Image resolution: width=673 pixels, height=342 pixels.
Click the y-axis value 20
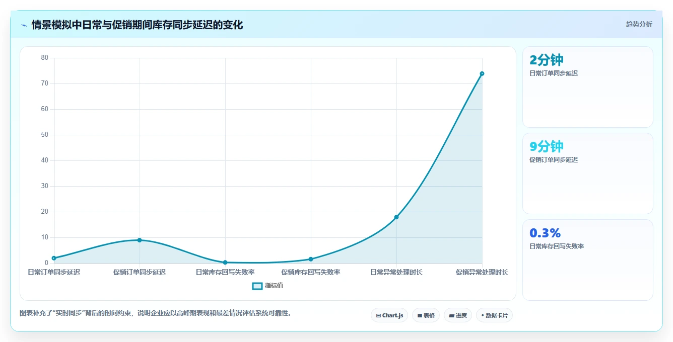point(45,212)
